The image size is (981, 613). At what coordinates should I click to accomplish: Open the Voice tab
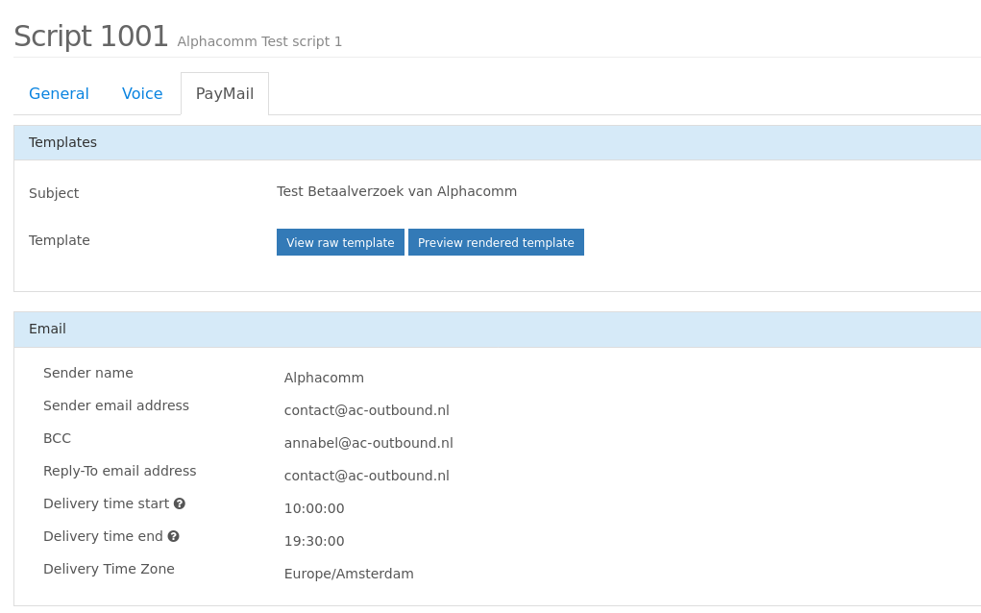click(141, 93)
